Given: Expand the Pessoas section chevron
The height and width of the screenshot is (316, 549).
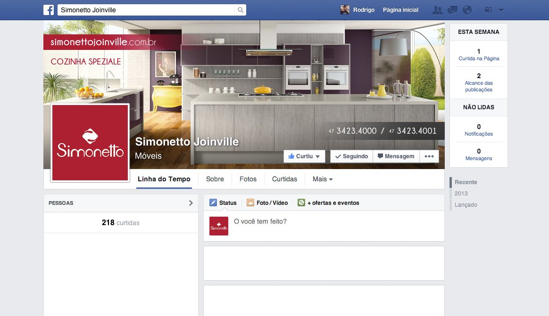Looking at the screenshot, I should [191, 203].
